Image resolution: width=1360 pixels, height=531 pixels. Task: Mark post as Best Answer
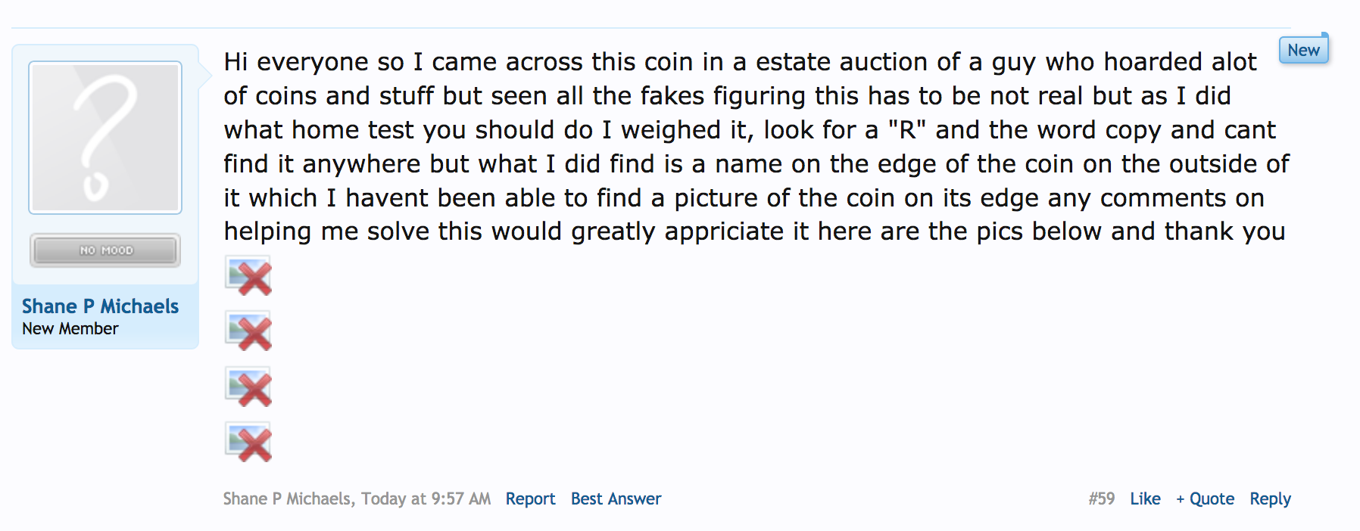[x=616, y=499]
